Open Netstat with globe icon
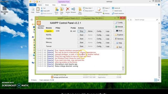Image resolution: width=168 pixels, height=94 pixels. pos(119,27)
